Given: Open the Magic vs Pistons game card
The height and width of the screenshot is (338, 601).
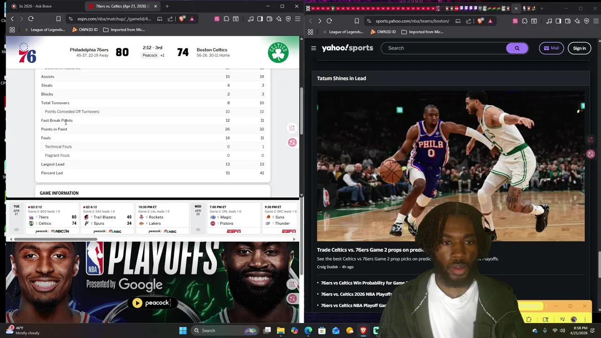Looking at the screenshot, I should click(234, 219).
